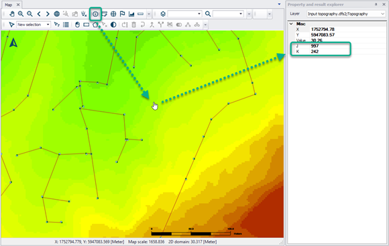Click the zoom to selection icon
389x246 pixels.
tap(66, 14)
